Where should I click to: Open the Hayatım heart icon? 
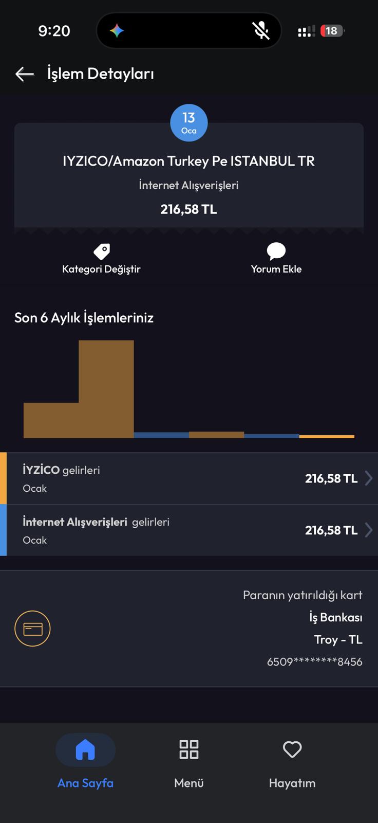pos(292,749)
